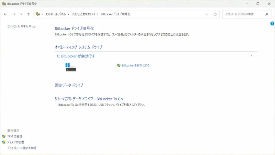The image size is (275, 155).
Task: Click the blue help question mark icon
Action: [272, 23]
